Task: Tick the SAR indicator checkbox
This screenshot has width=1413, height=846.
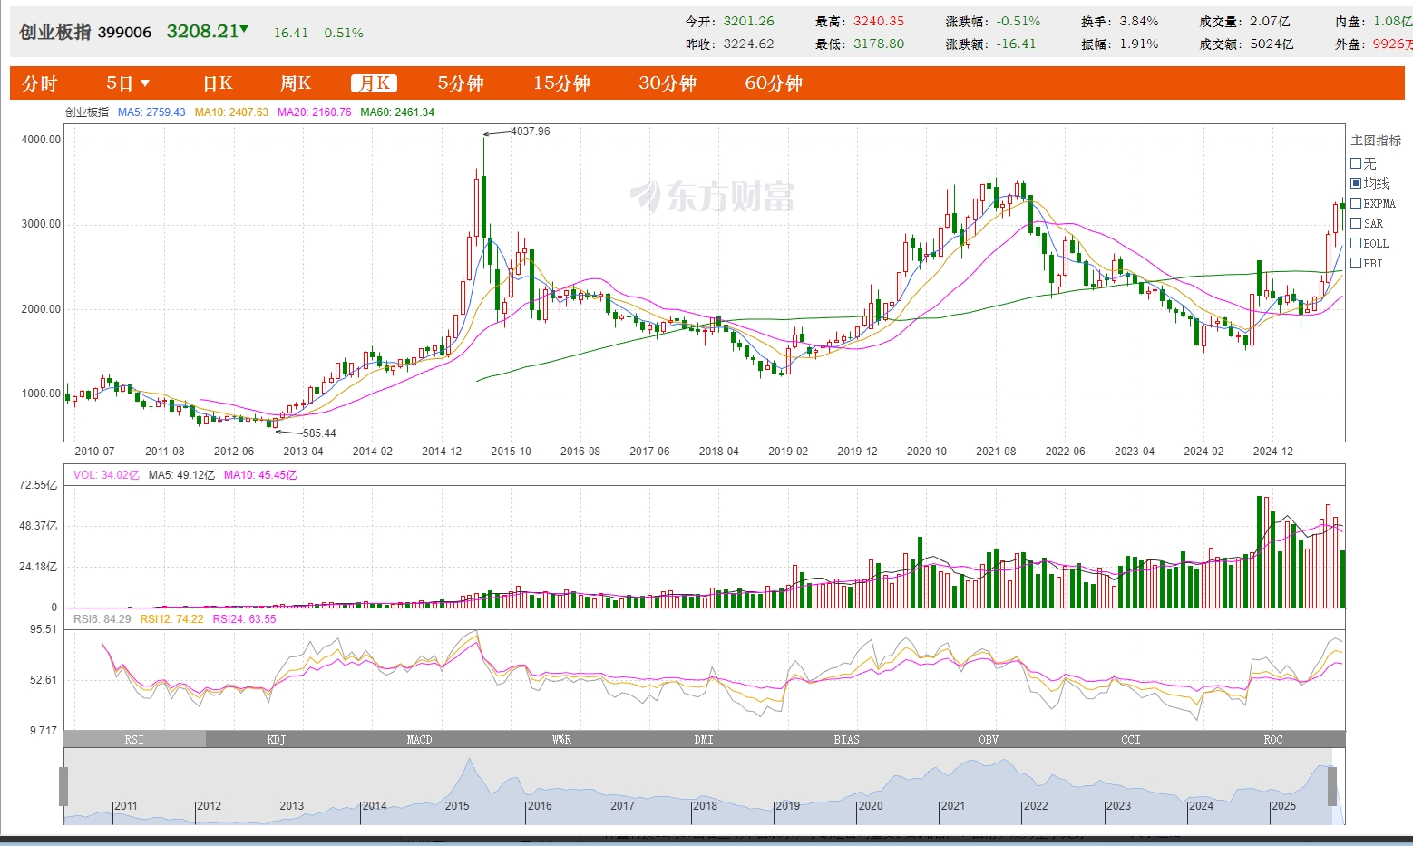Action: 1356,223
